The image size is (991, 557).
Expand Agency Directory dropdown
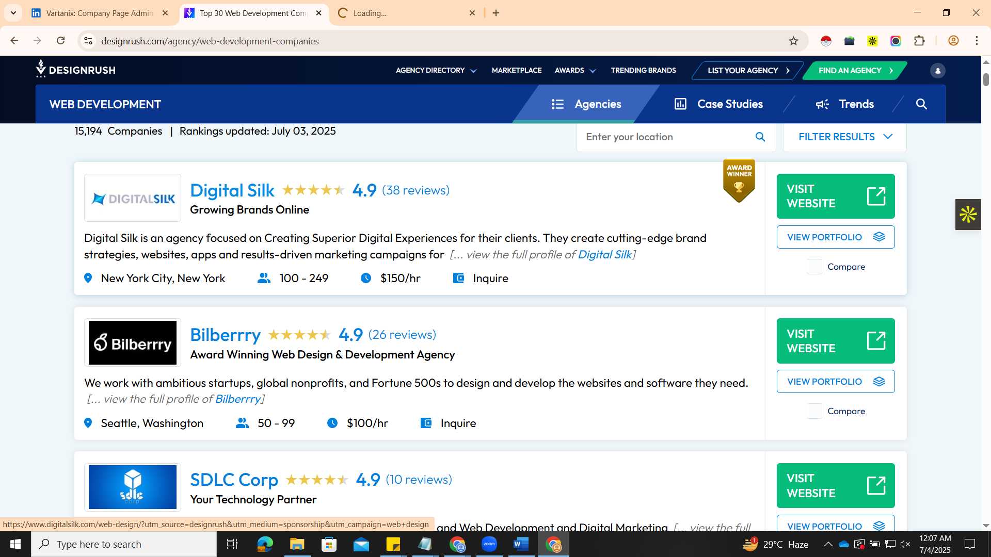click(x=436, y=71)
